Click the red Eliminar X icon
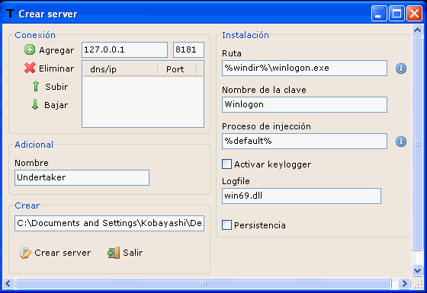Viewport: 427px width, 293px height. click(30, 68)
